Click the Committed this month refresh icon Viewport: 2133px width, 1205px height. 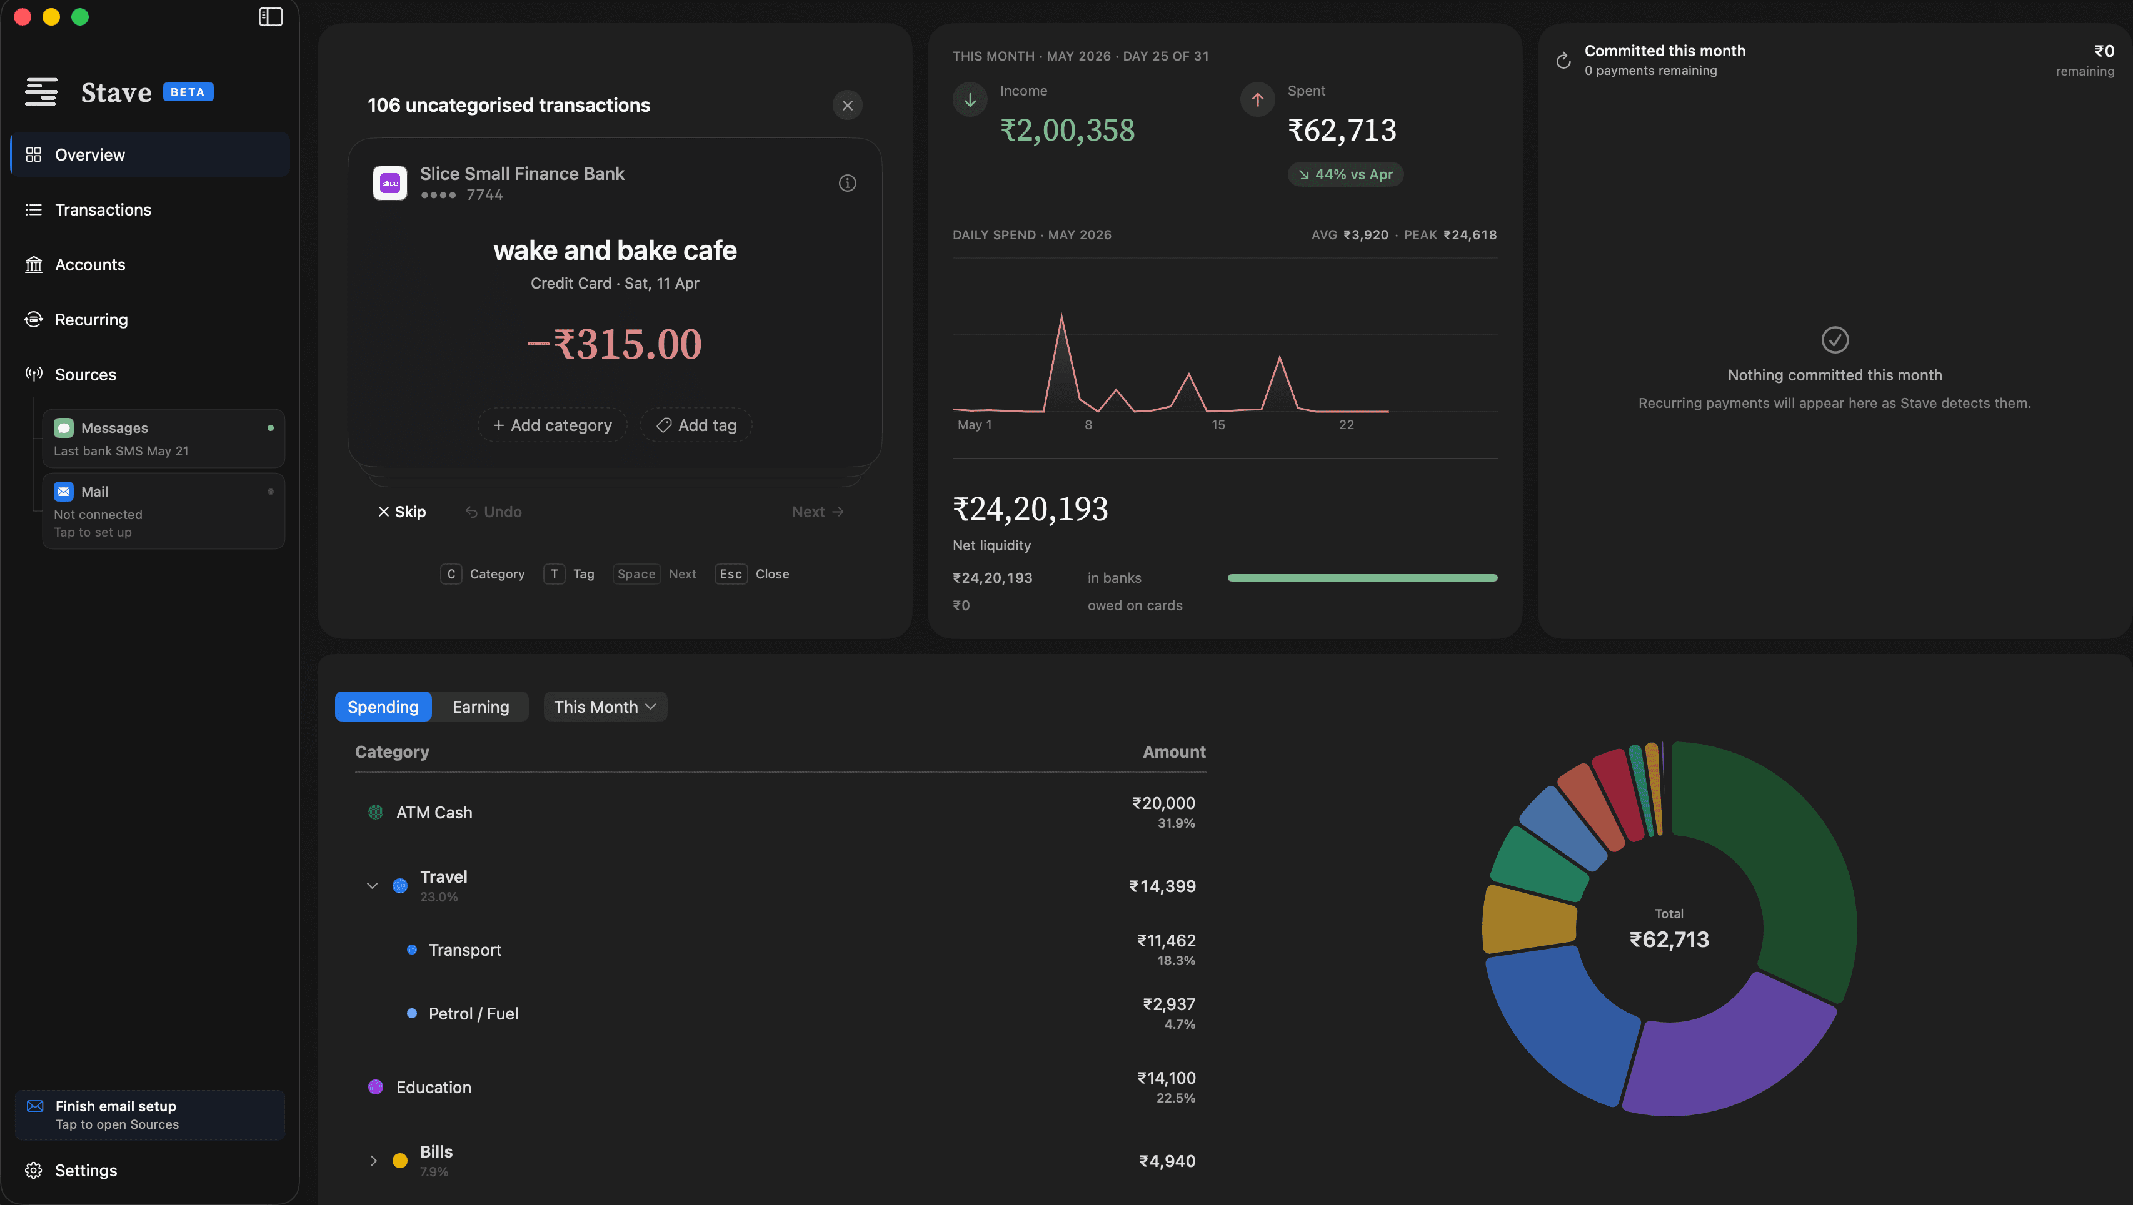[1563, 61]
